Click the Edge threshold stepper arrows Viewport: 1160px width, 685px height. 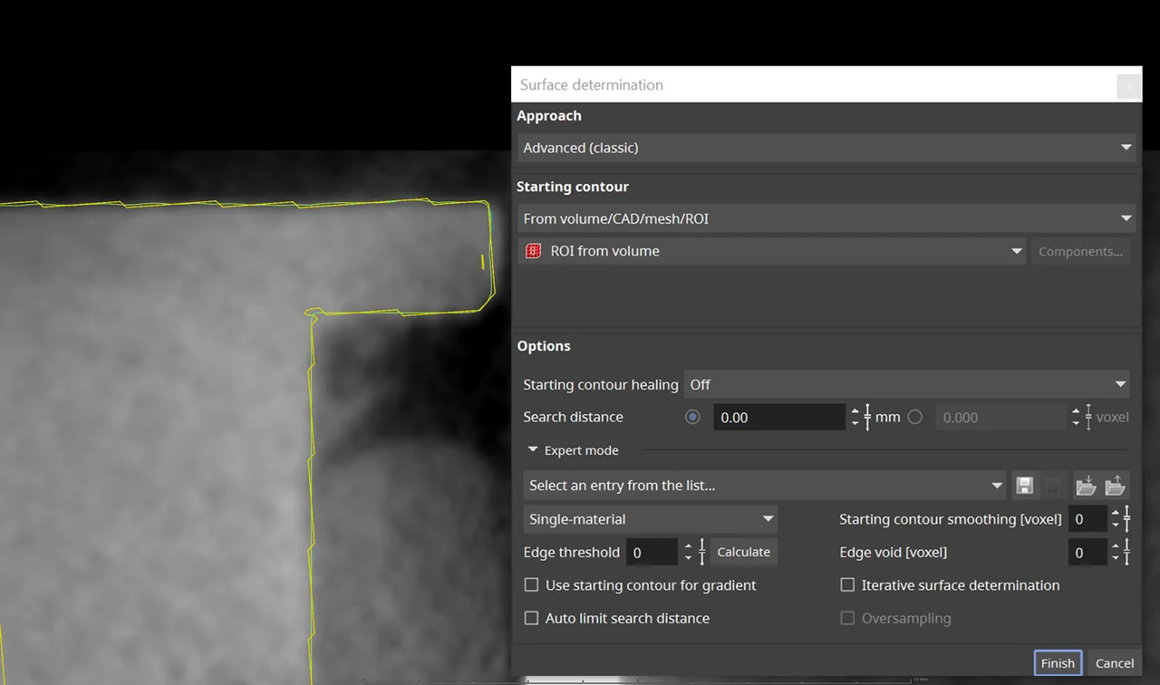pyautogui.click(x=688, y=552)
